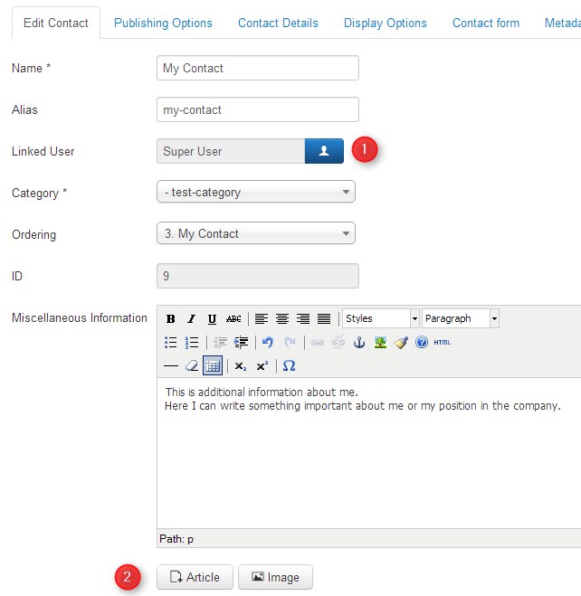Center align text in the editor
Screen dimensions: 581x596
click(x=282, y=318)
